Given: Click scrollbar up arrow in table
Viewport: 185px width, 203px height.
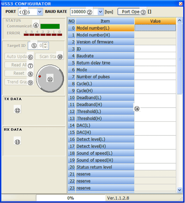Looking at the screenshot, I should point(179,20).
